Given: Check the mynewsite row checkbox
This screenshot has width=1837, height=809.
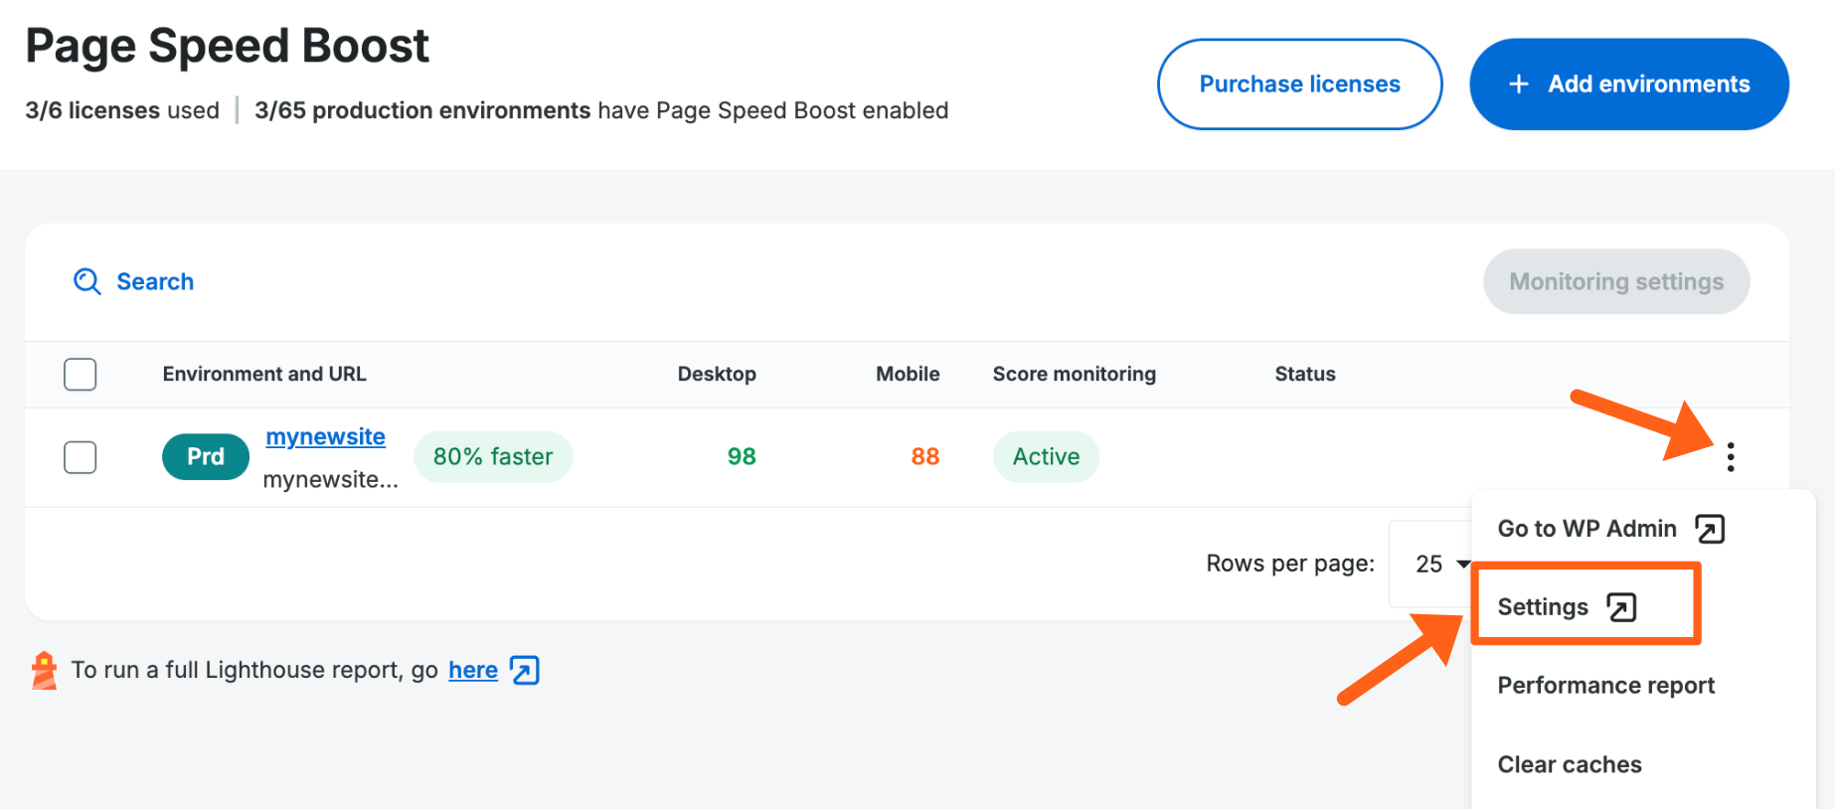Looking at the screenshot, I should point(81,457).
